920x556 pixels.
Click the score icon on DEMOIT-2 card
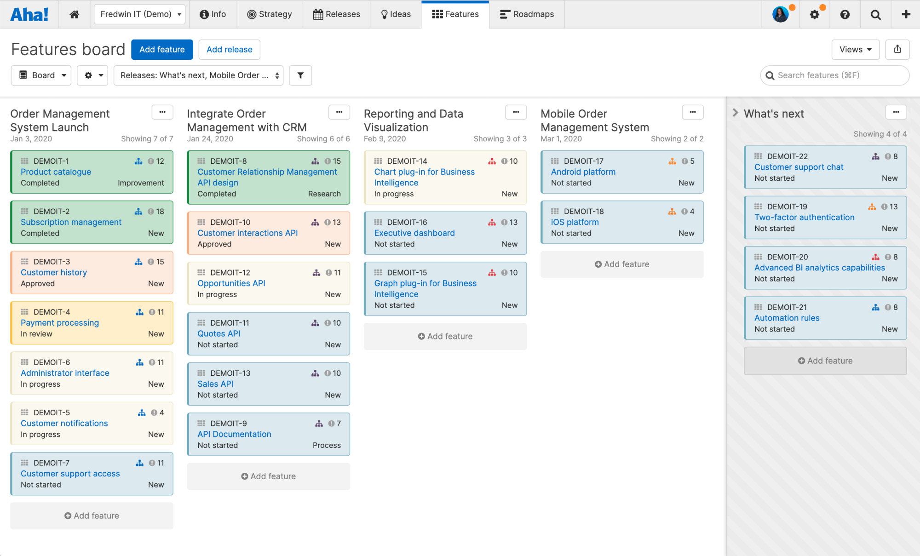151,212
